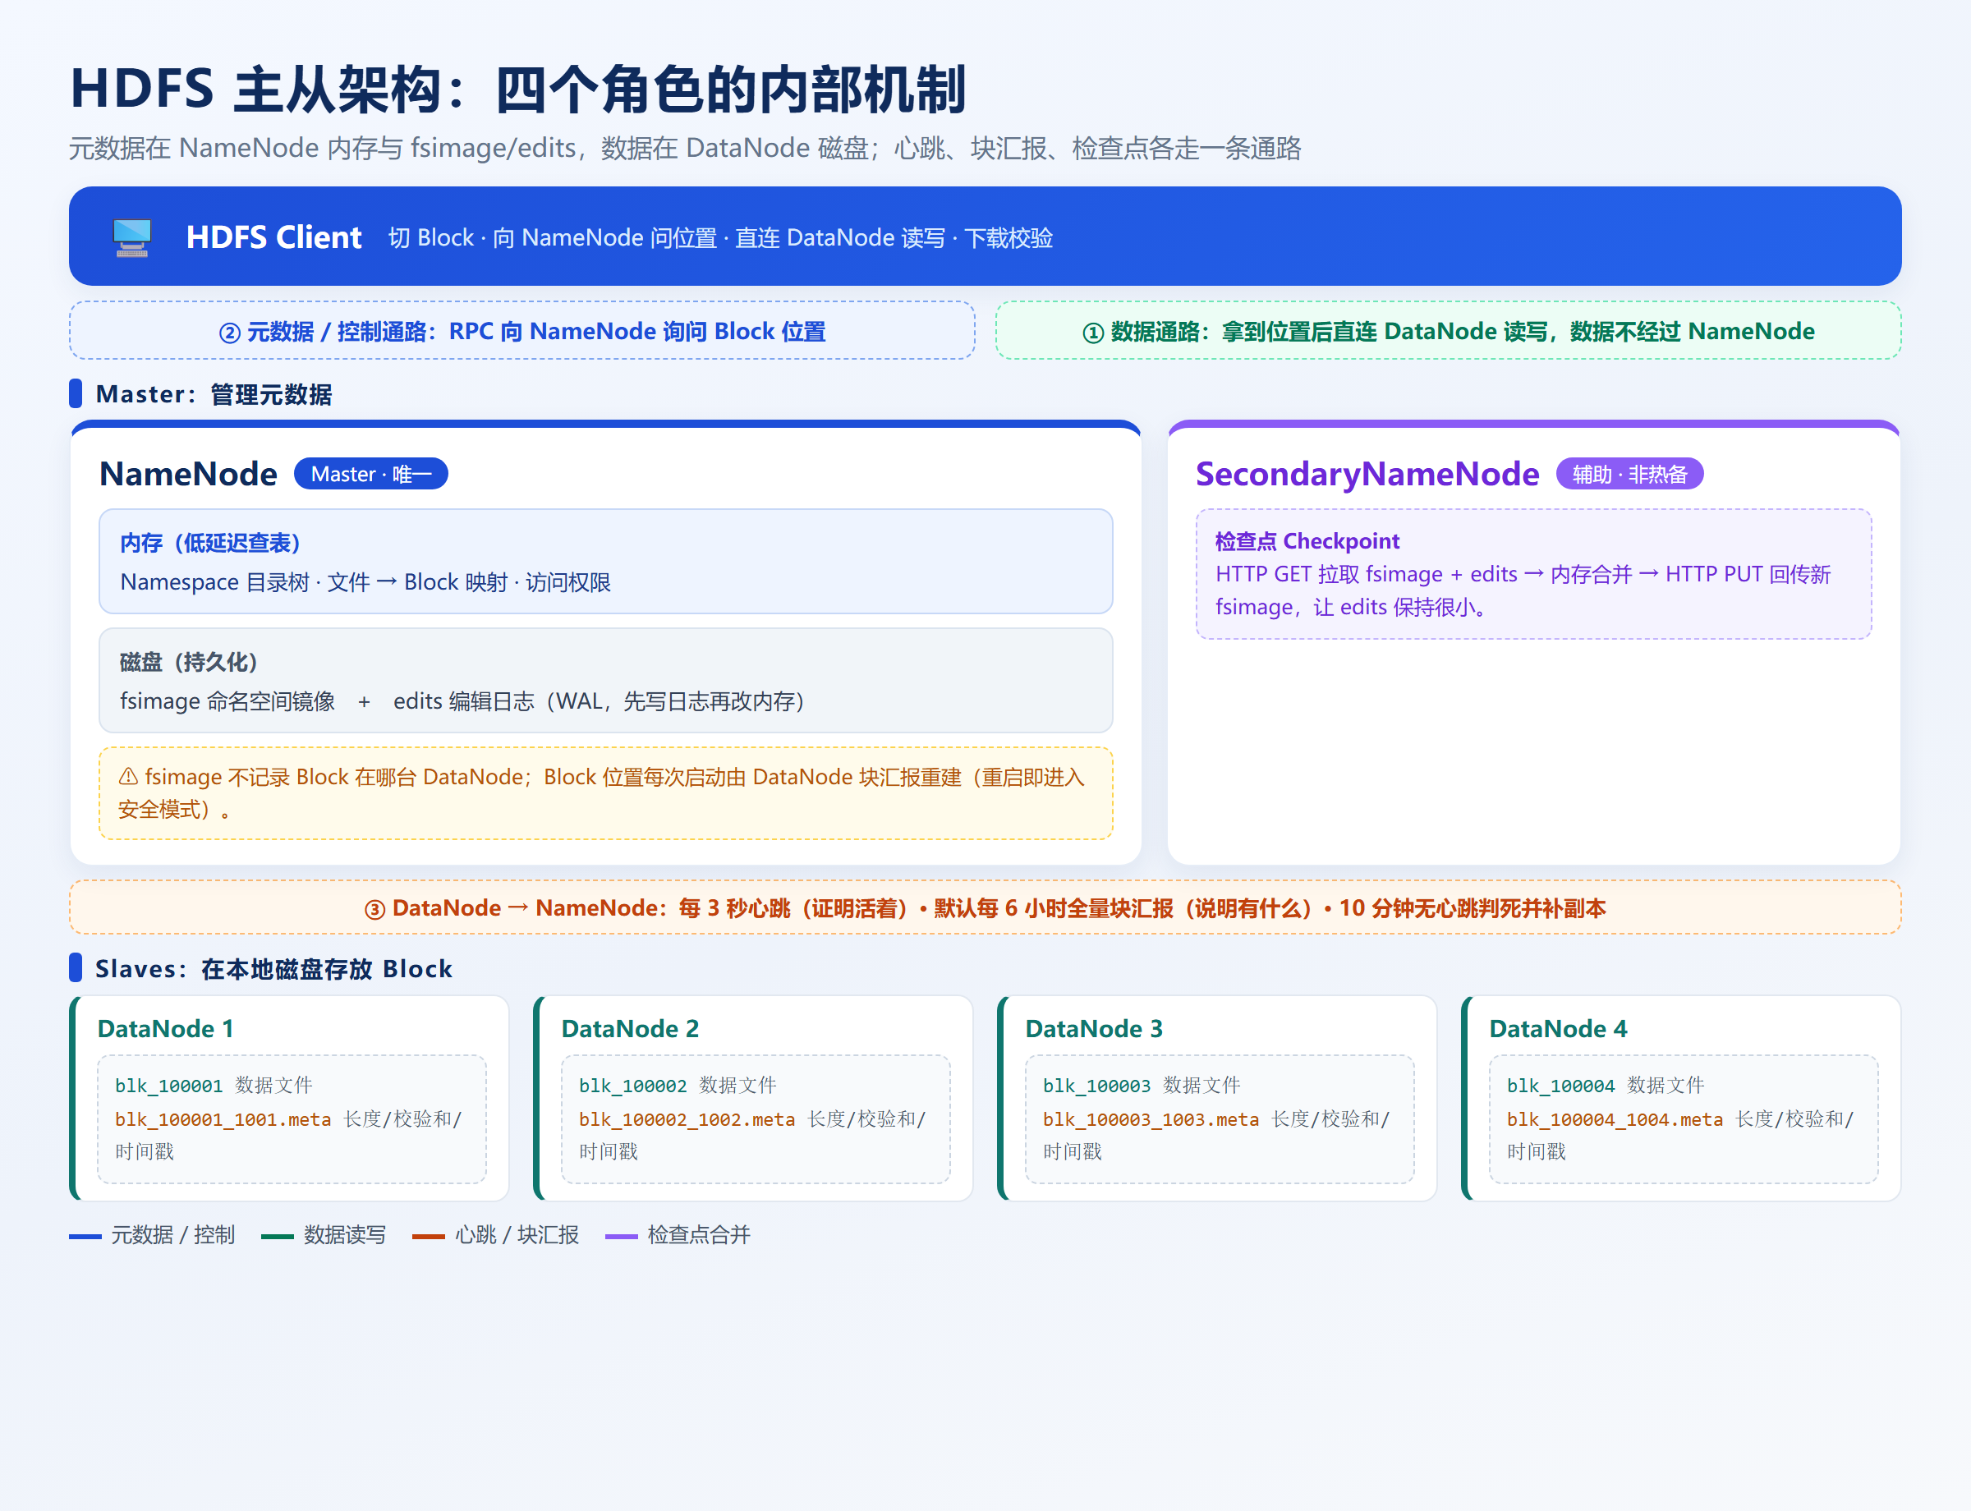Click the 'DataNode 3' title
Image resolution: width=1971 pixels, height=1511 pixels.
pyautogui.click(x=1094, y=1028)
